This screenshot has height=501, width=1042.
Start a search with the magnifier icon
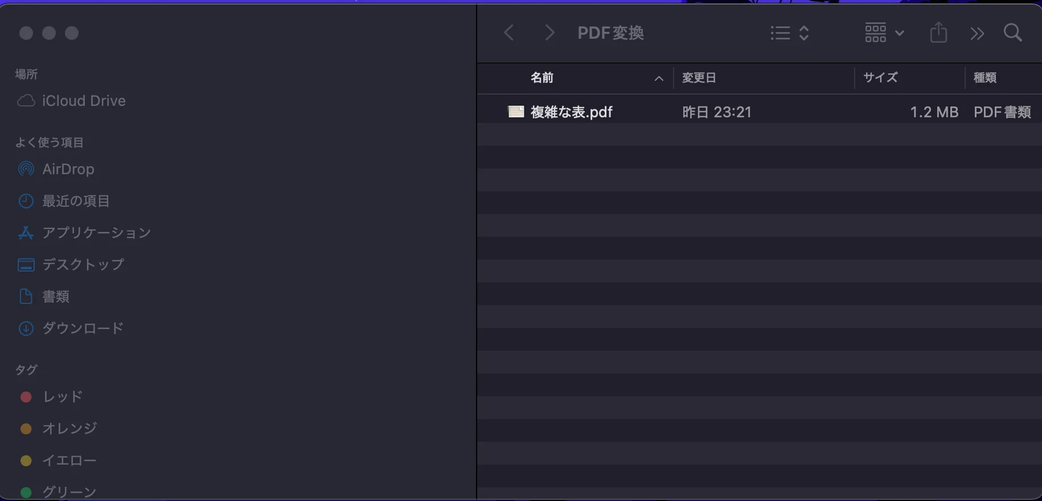tap(1013, 32)
